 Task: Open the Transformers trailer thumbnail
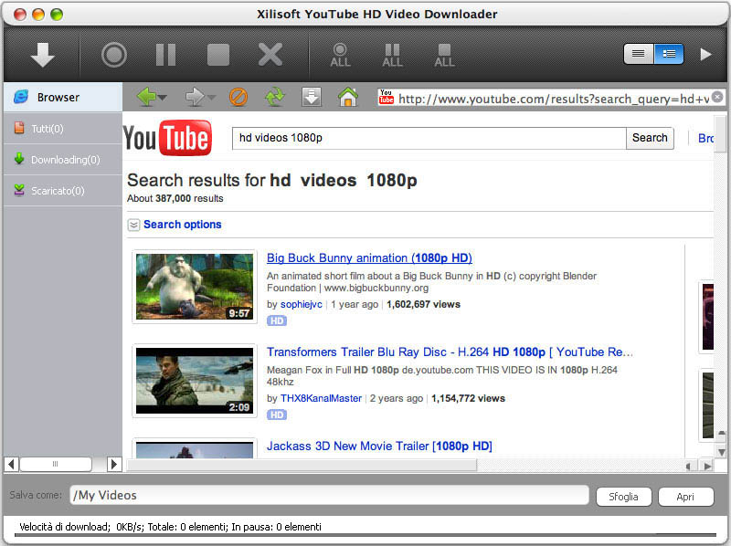coord(195,381)
